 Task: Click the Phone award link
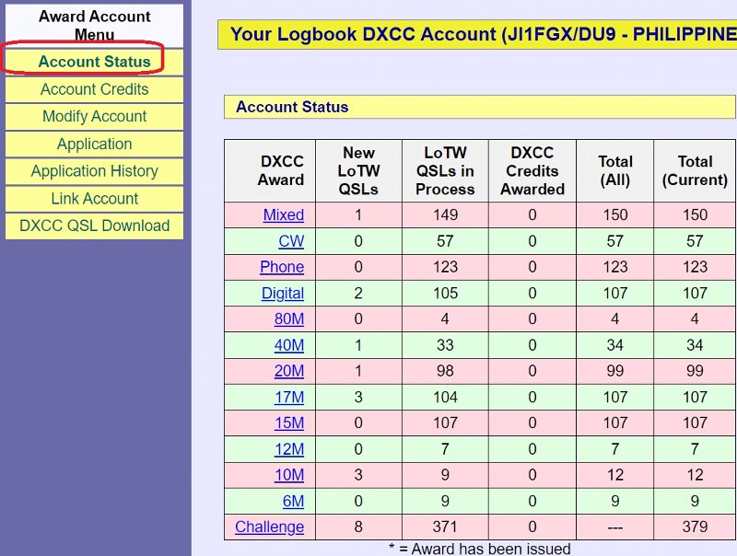point(282,267)
